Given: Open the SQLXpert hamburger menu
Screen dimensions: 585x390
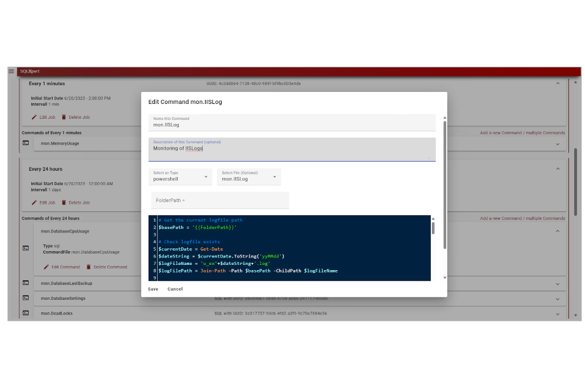Looking at the screenshot, I should [x=11, y=71].
